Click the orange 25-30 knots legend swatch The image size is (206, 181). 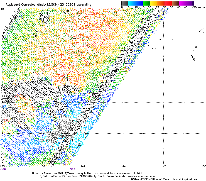tap(161, 3)
